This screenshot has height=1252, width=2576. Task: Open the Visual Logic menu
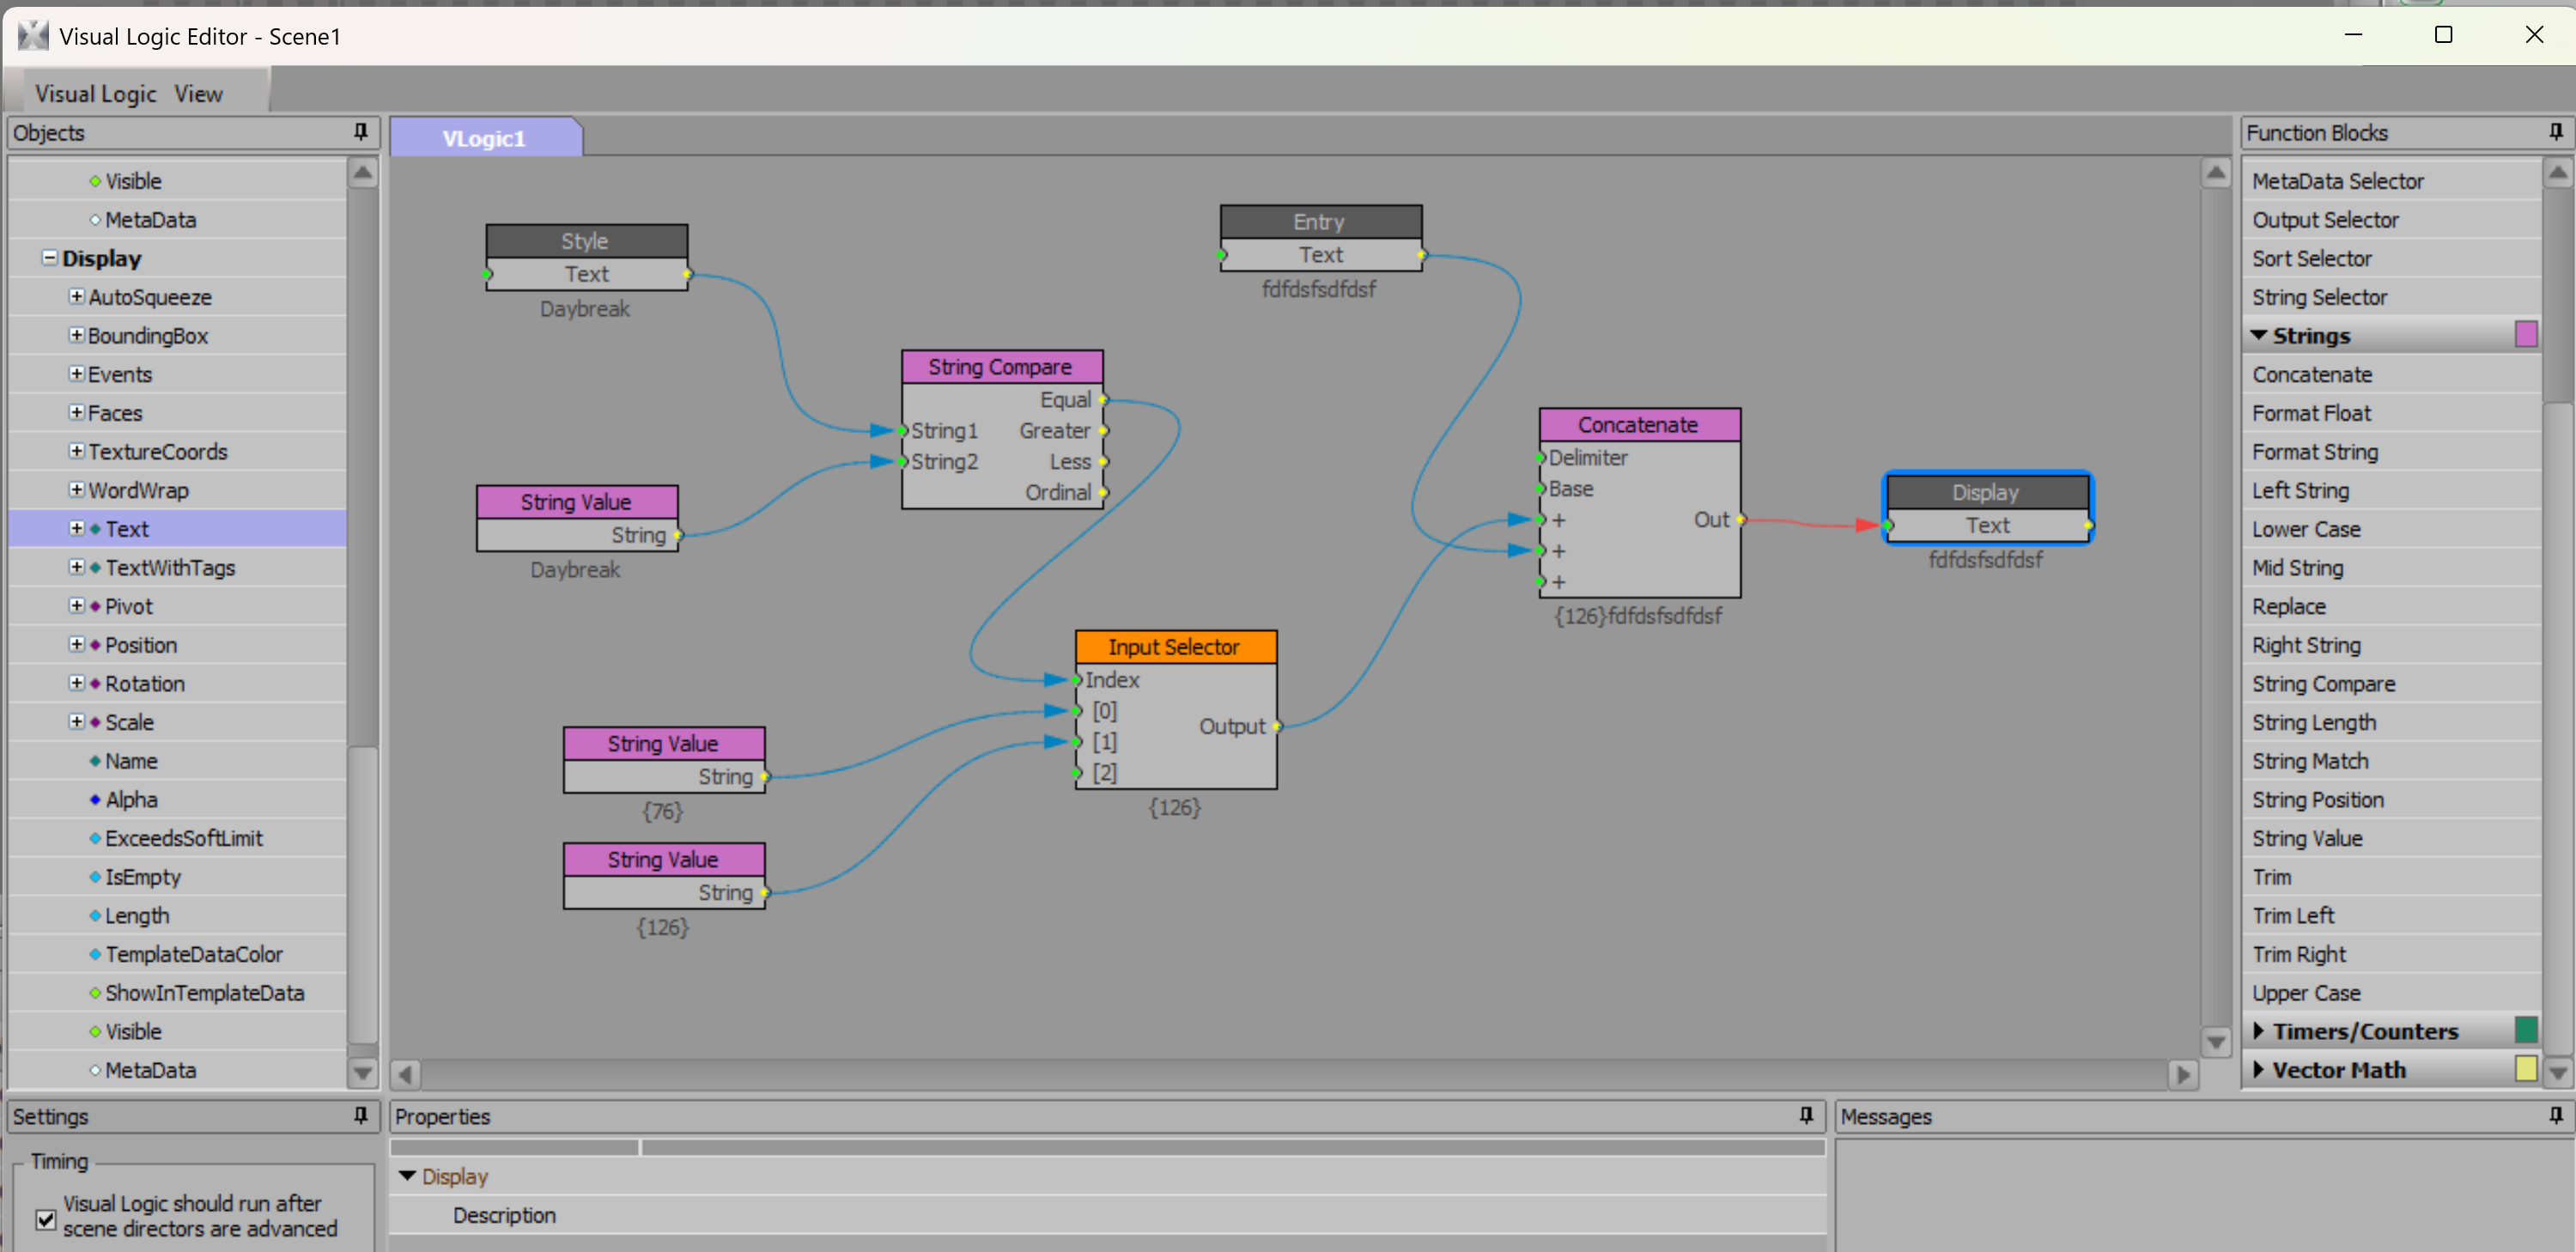95,94
